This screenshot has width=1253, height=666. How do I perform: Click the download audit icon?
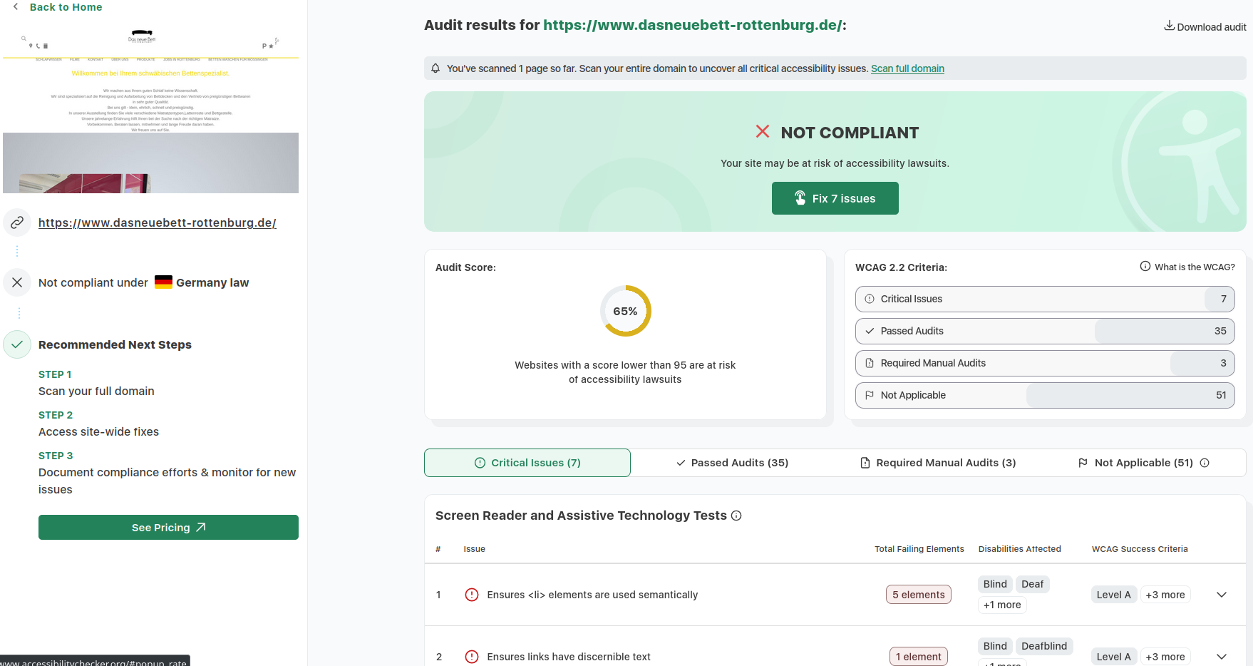click(1169, 26)
